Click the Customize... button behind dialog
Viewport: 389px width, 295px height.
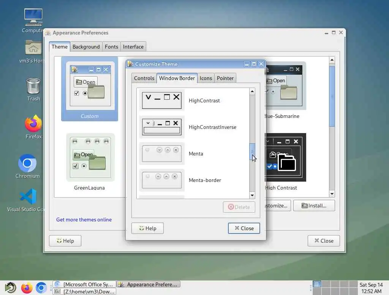click(278, 206)
